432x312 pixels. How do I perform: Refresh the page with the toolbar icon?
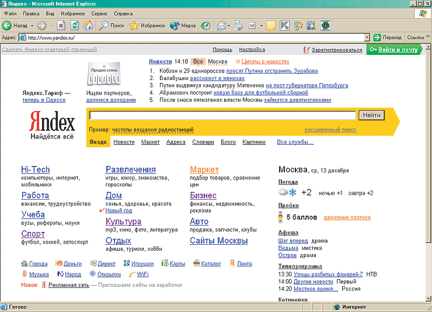[74, 26]
